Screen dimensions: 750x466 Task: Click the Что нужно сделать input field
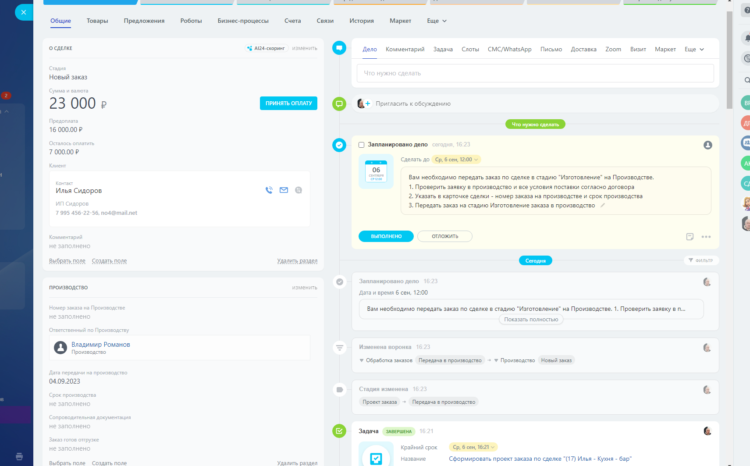[x=535, y=73]
